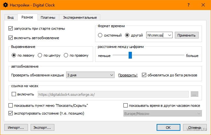Click the digitalclock4.sourceforge.io URL field

(113, 95)
